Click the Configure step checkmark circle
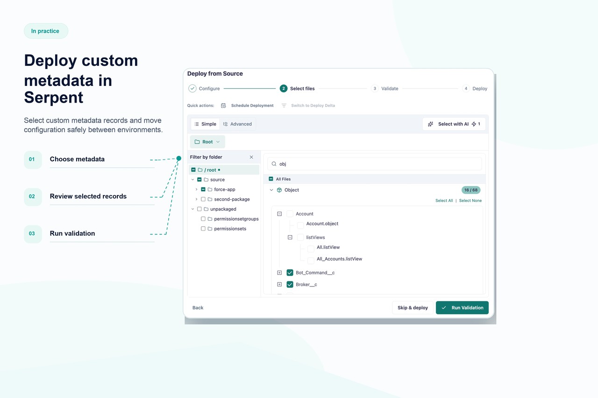598x398 pixels. [x=192, y=89]
